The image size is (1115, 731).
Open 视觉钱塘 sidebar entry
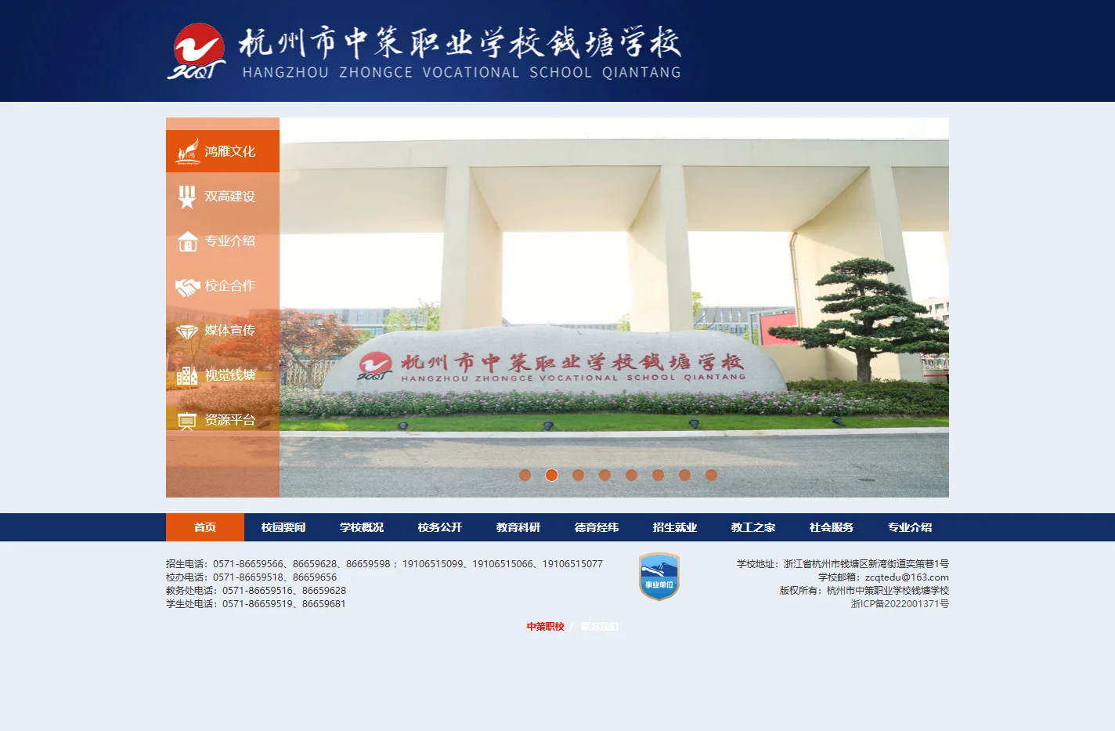click(222, 375)
